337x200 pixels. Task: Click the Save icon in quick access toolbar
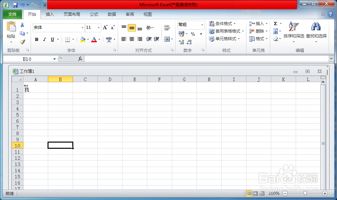click(15, 5)
